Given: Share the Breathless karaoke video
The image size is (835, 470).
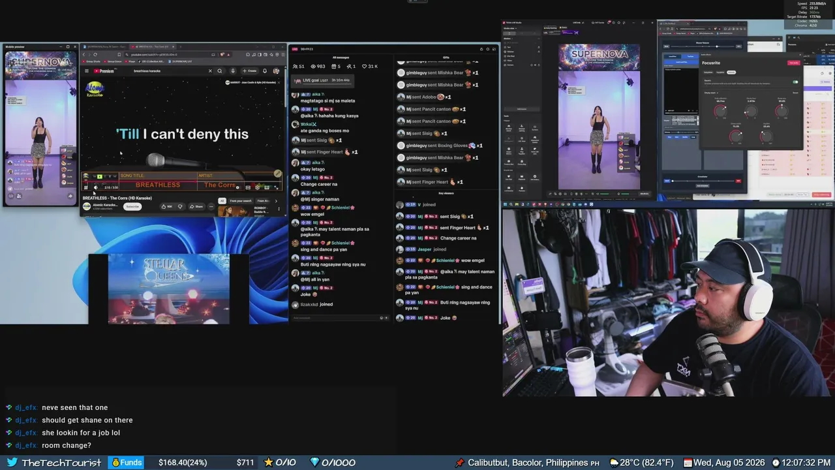Looking at the screenshot, I should [196, 206].
